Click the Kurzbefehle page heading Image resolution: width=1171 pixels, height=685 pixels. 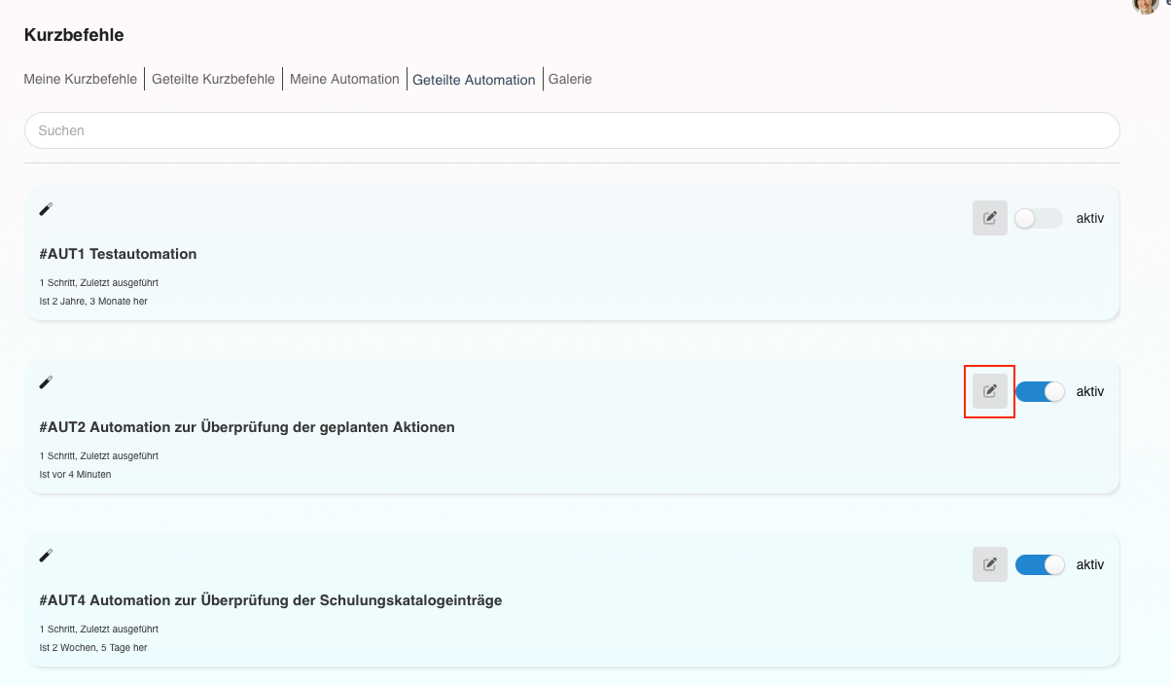point(74,35)
